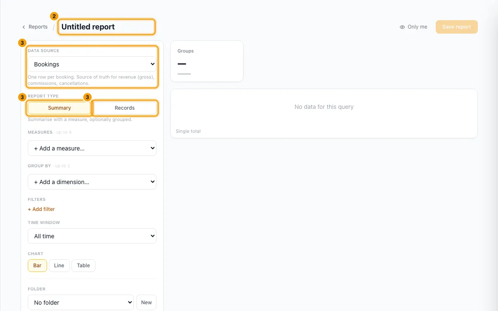Click the Data Source description text
This screenshot has height=311, width=498.
pyautogui.click(x=91, y=80)
